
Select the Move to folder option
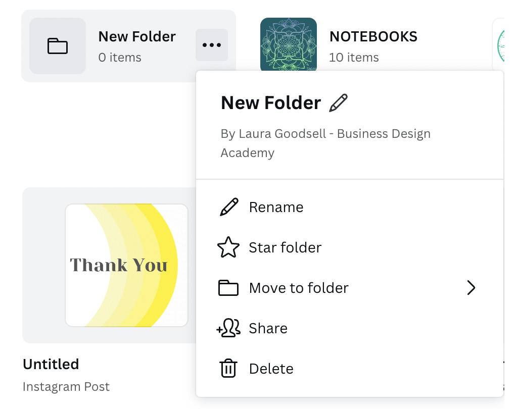coord(350,288)
